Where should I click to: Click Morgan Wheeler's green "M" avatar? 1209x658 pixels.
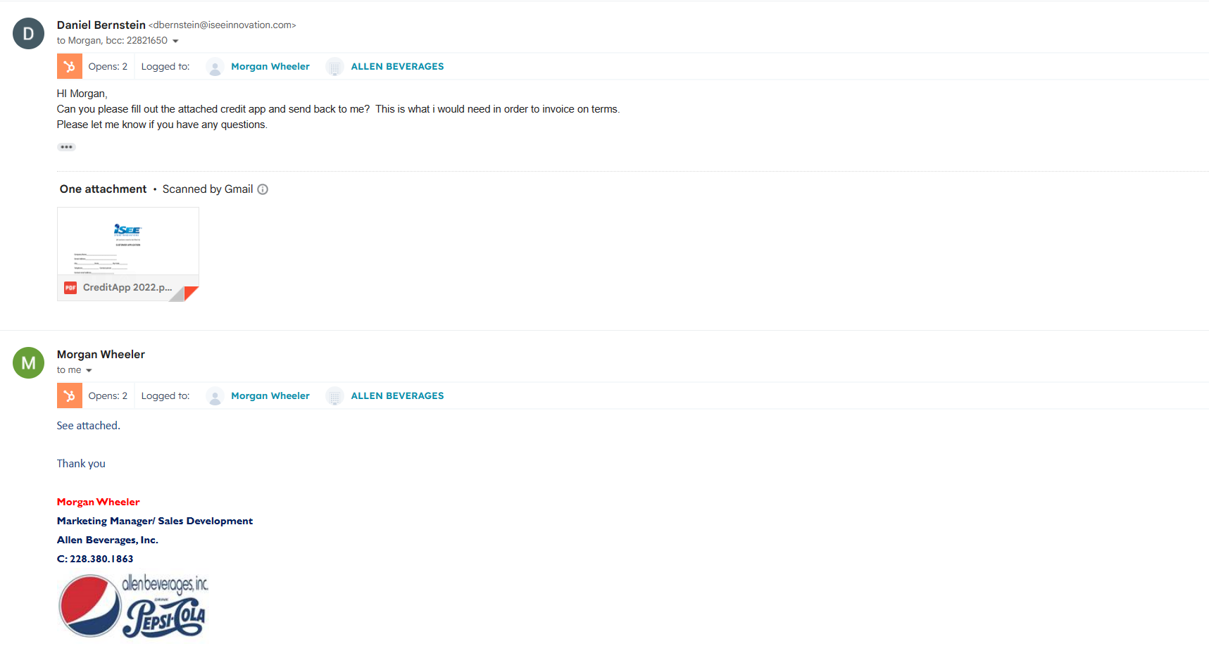pos(28,363)
